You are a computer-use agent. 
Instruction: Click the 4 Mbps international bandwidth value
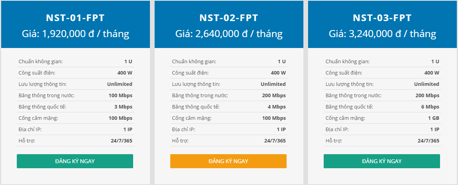tap(276, 107)
